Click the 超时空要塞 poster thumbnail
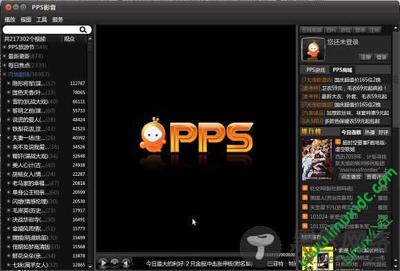The width and height of the screenshot is (400, 271). click(317, 159)
